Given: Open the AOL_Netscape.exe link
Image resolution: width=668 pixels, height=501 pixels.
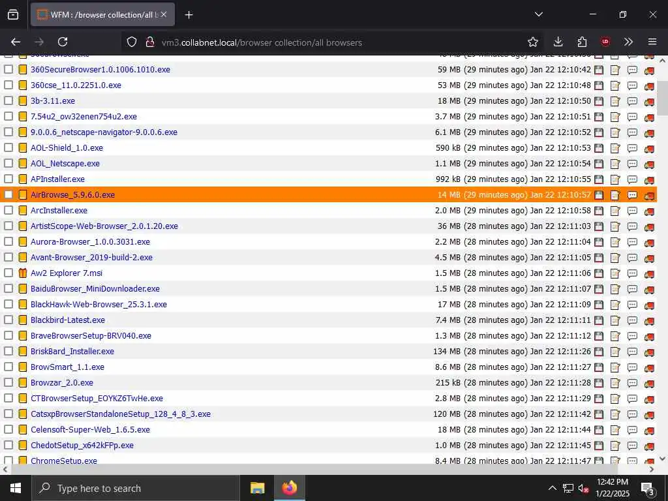Looking at the screenshot, I should coord(65,164).
